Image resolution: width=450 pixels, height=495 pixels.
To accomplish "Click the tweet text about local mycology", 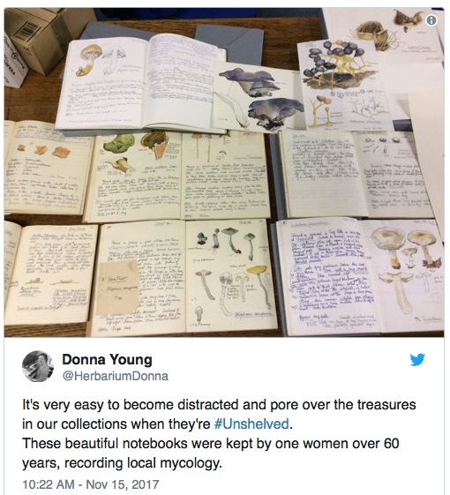I will [x=219, y=433].
